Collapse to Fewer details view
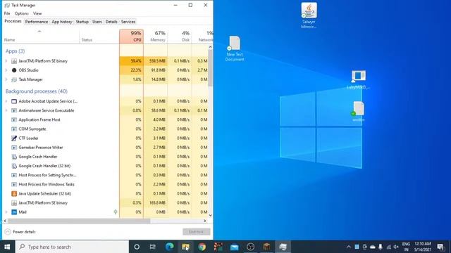The width and height of the screenshot is (451, 253). (20, 232)
